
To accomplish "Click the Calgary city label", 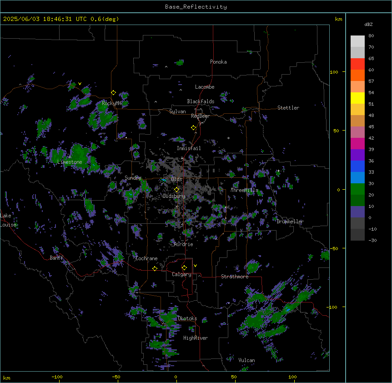I will click(181, 274).
